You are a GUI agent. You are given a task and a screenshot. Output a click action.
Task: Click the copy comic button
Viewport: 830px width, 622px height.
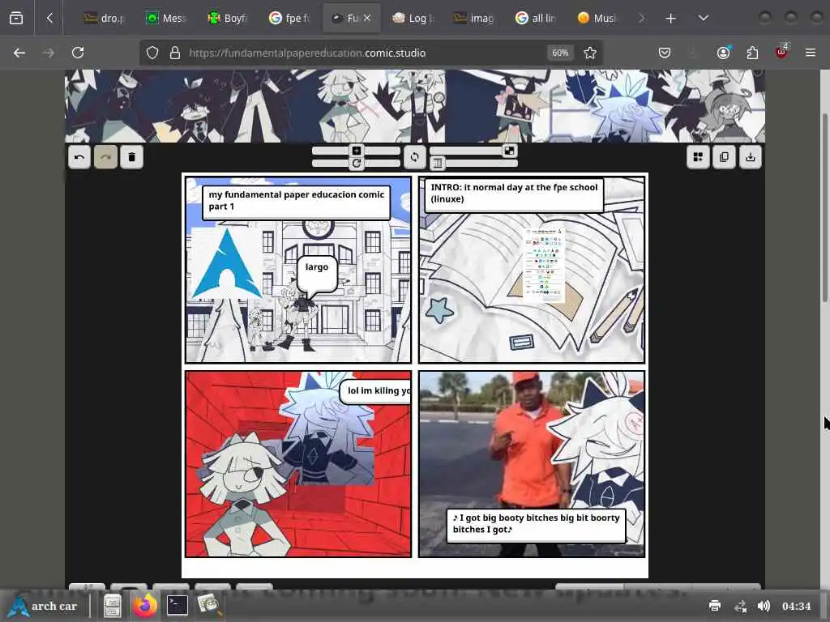tap(724, 157)
